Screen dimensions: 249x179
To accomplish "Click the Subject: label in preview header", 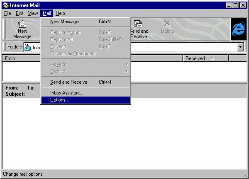I will [15, 94].
